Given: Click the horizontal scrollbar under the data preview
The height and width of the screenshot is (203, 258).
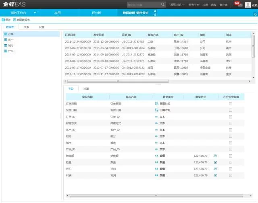Looking at the screenshot, I should [x=117, y=81].
